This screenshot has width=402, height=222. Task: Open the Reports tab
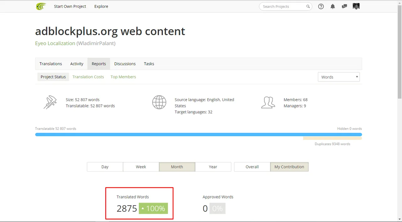(x=99, y=64)
